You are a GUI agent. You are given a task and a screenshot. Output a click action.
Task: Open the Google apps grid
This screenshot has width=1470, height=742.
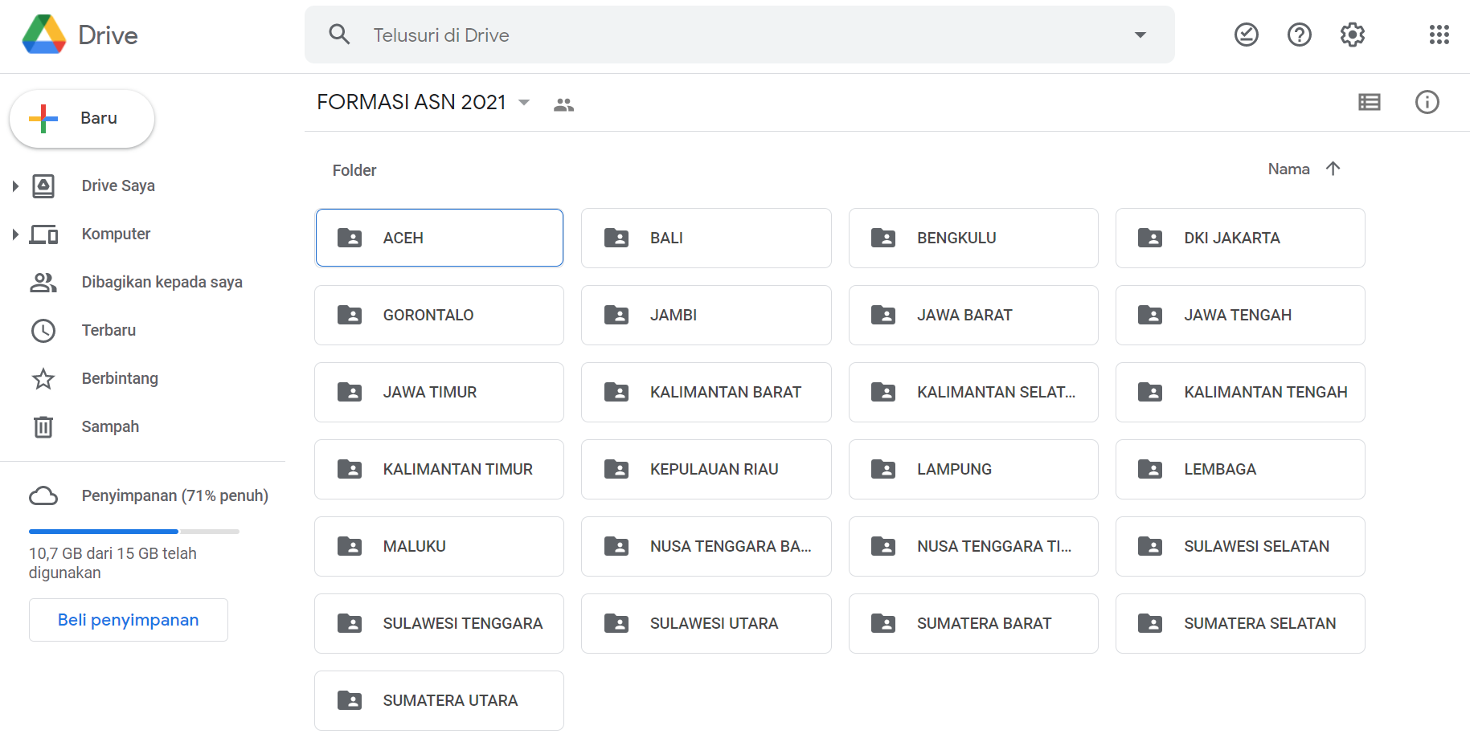[1439, 35]
